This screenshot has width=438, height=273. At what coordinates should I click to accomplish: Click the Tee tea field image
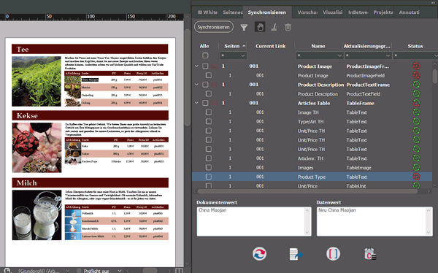click(36, 81)
